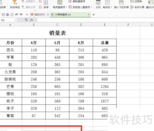154x131 pixels.
Task: Click the cell with value 789
Action: (x=81, y=101)
